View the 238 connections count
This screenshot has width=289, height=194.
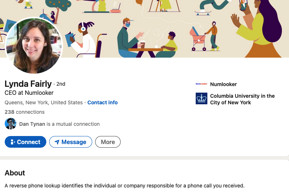(x=24, y=112)
